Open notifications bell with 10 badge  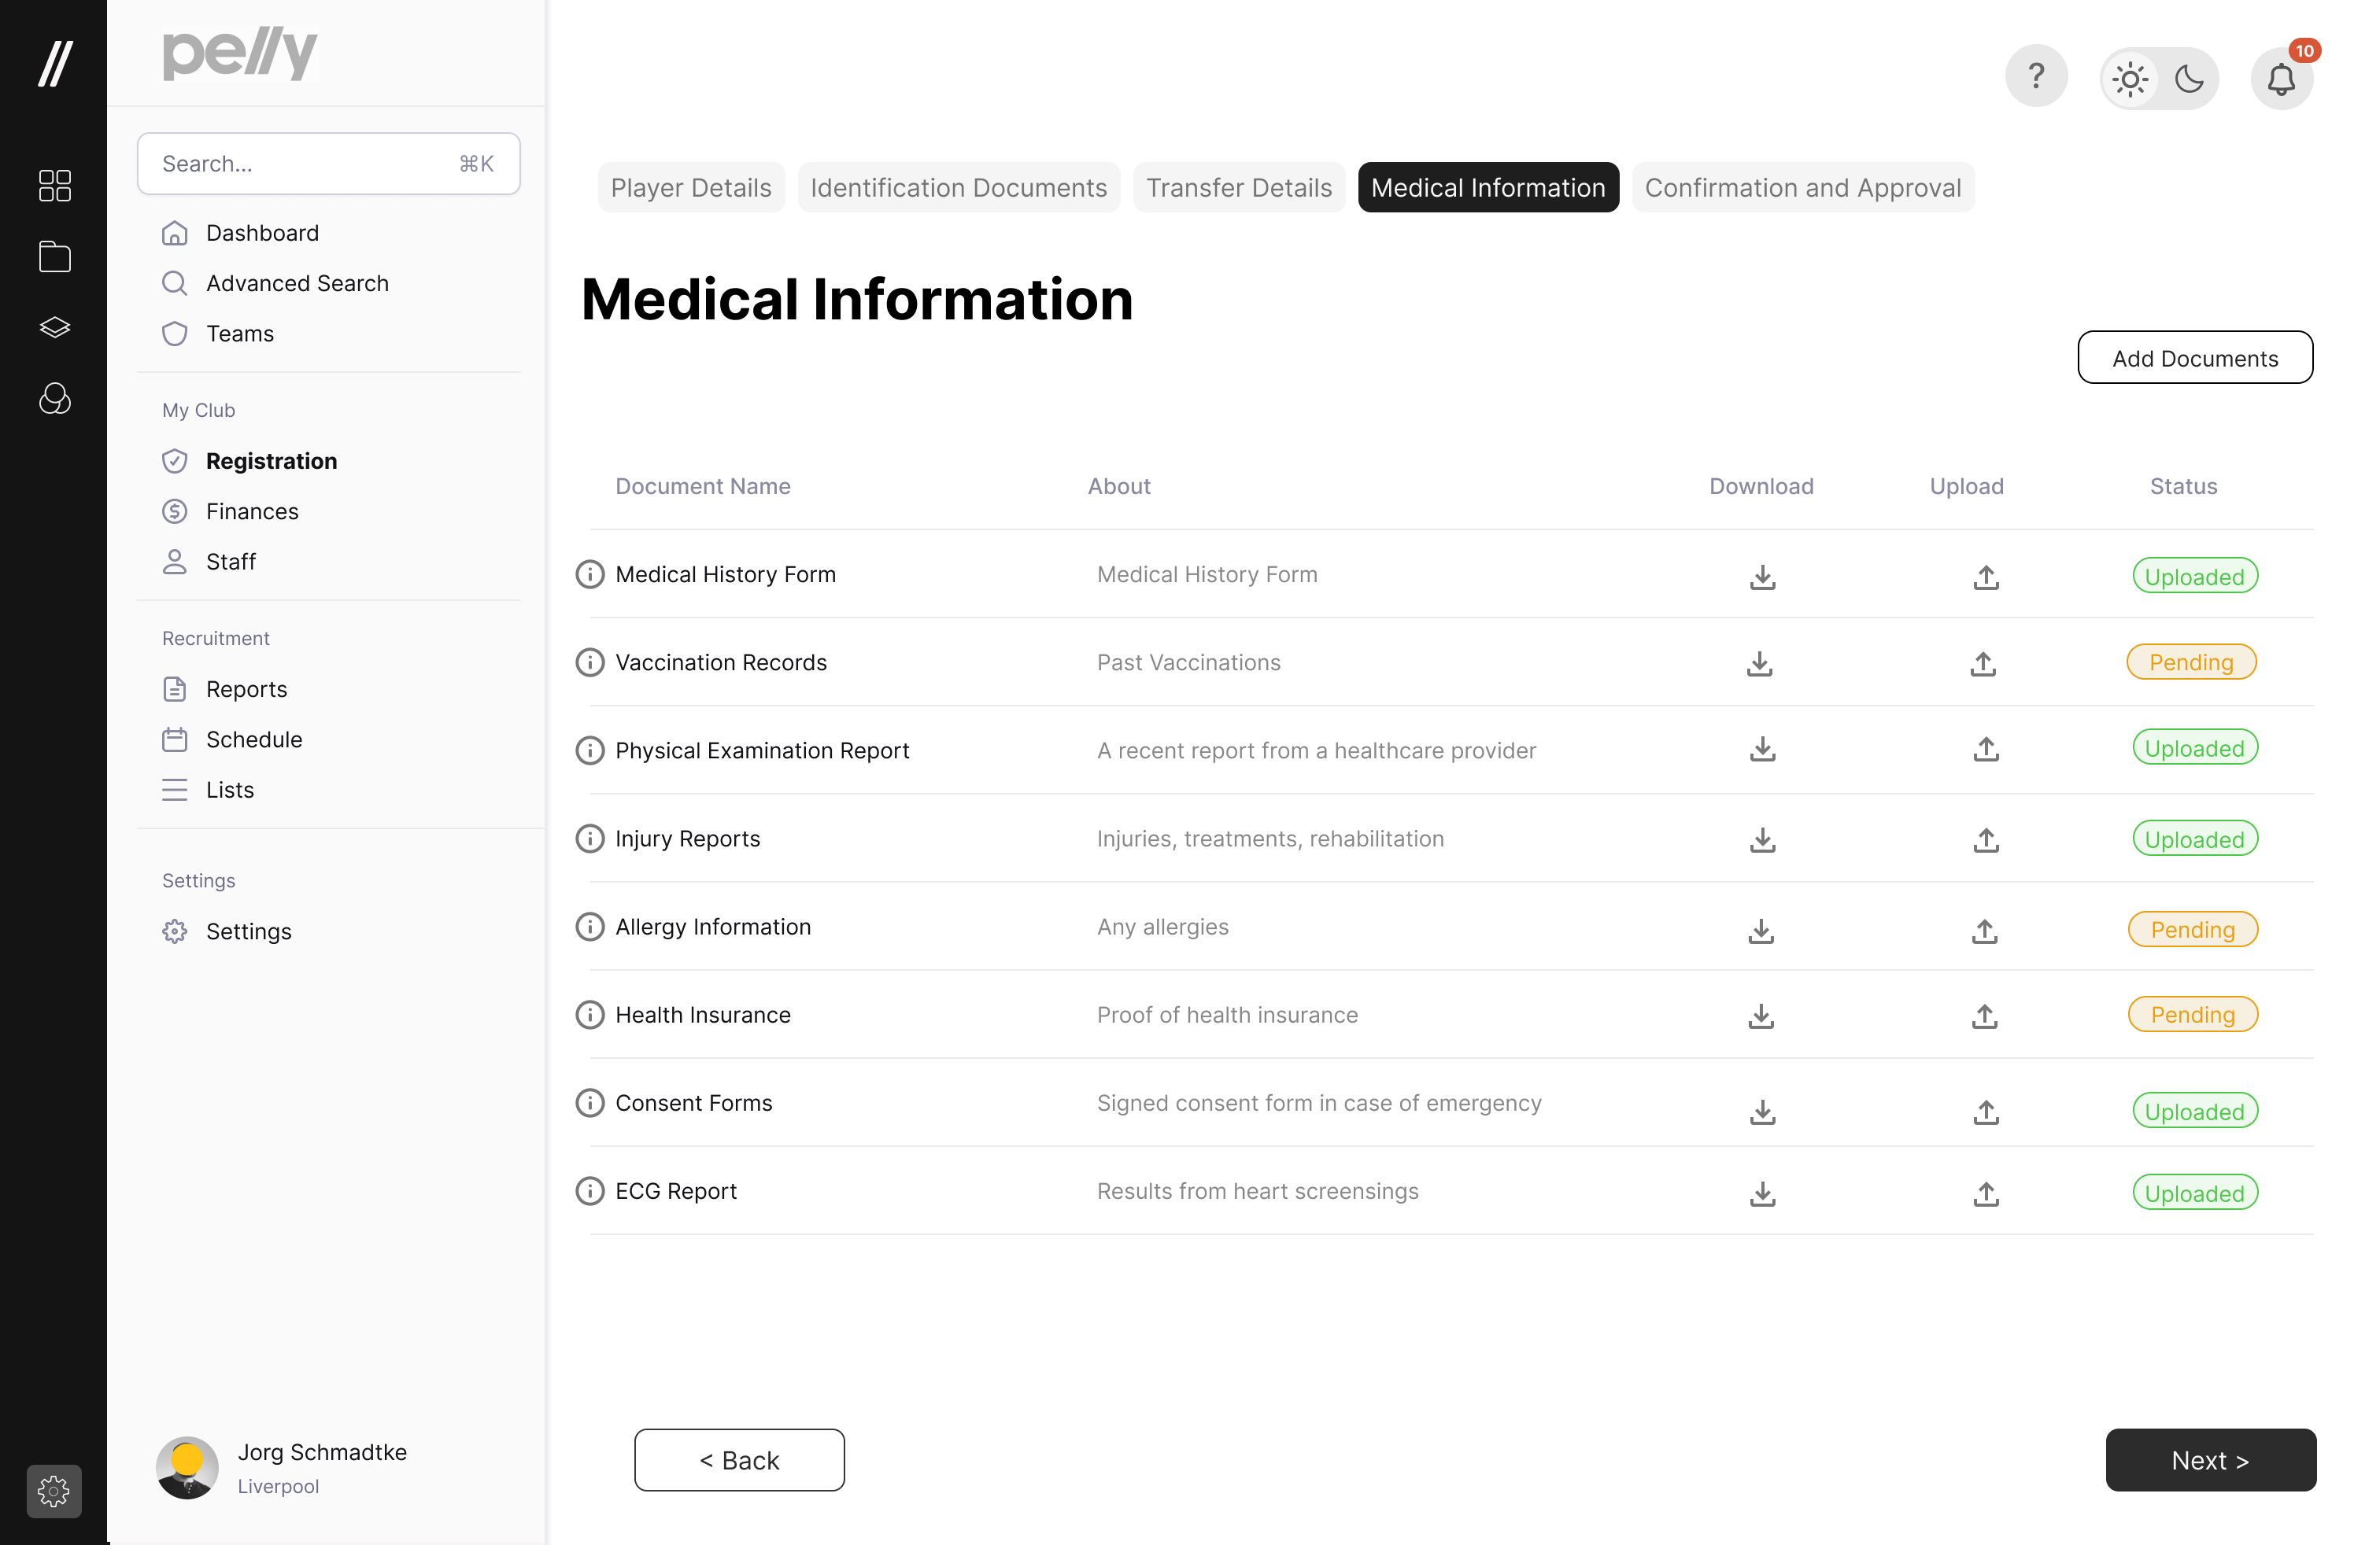[x=2281, y=78]
